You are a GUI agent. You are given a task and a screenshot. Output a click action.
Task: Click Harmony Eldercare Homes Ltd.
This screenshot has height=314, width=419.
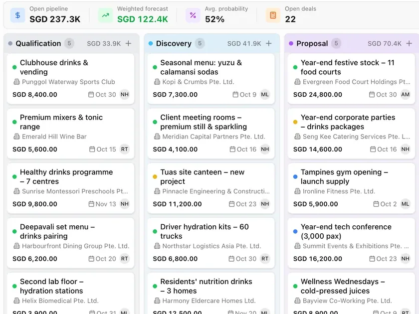tap(209, 301)
